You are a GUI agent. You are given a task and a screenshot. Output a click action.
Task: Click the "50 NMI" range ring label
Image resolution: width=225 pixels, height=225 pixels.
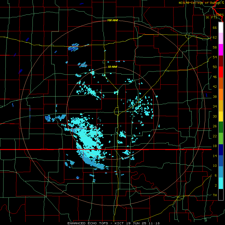point(112,67)
